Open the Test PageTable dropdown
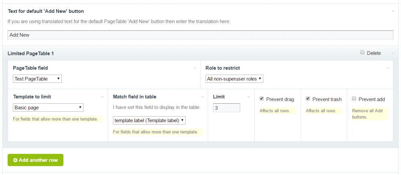Viewport: 401px width, 175px height. (37, 79)
